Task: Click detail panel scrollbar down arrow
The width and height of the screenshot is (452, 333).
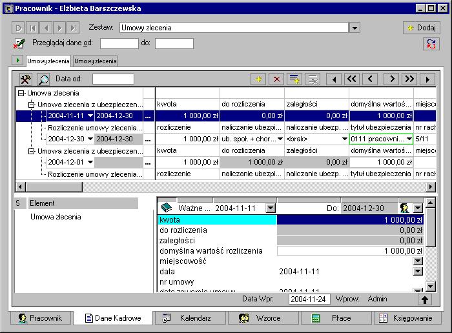Action: [x=431, y=286]
